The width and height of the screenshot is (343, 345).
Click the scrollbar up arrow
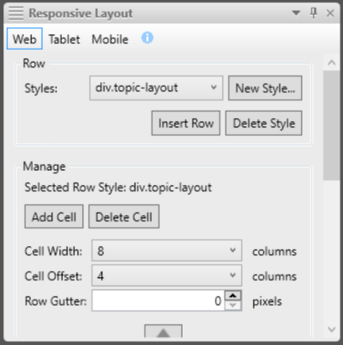click(332, 63)
